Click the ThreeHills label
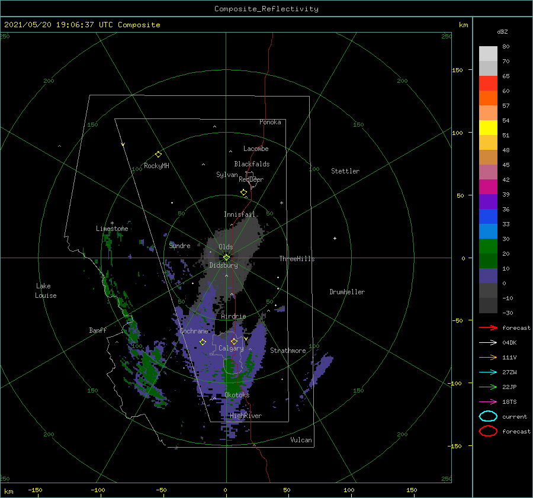This screenshot has height=498, width=533. [297, 259]
